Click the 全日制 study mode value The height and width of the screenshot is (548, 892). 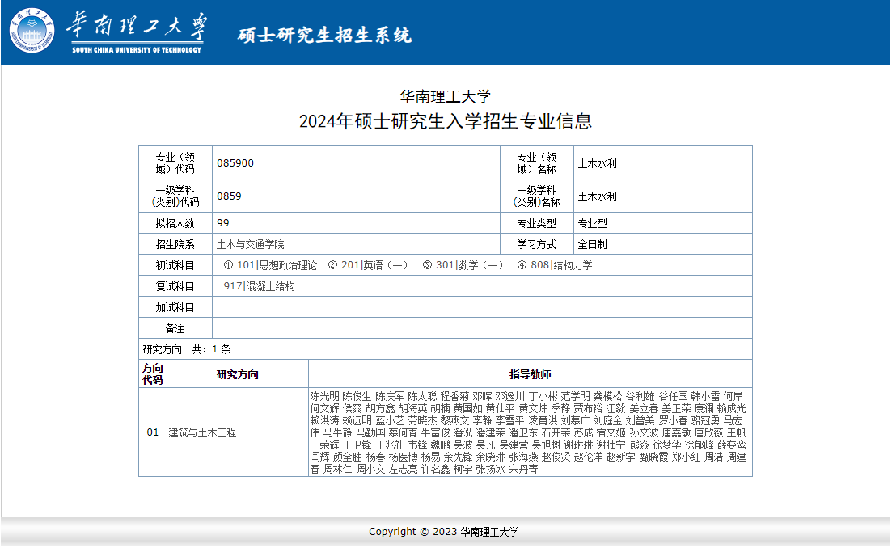point(592,244)
